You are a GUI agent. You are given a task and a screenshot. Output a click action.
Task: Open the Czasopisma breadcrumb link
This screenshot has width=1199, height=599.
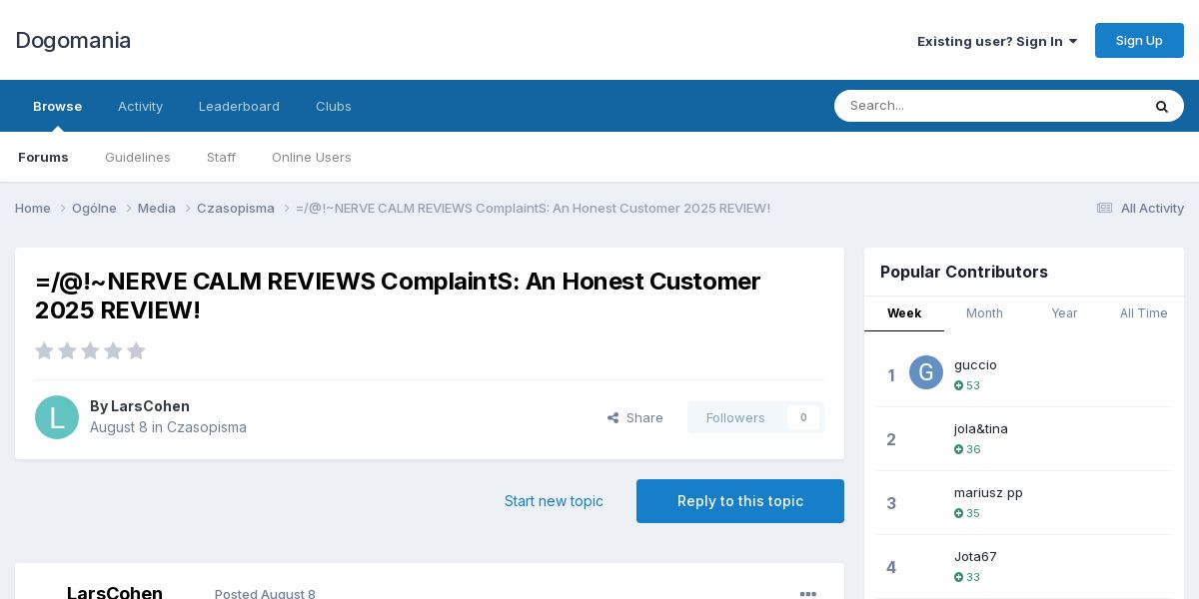(x=236, y=208)
